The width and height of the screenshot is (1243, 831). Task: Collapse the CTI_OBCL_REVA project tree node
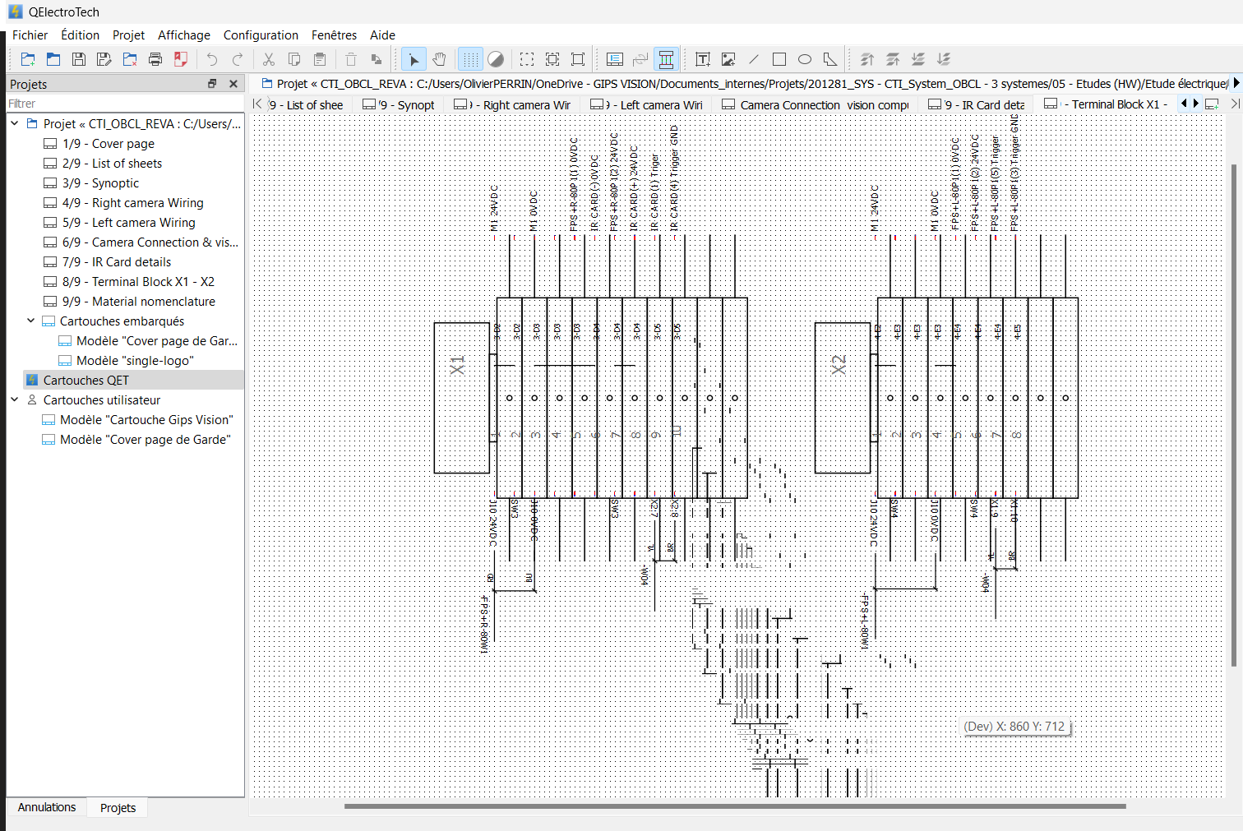(x=15, y=123)
